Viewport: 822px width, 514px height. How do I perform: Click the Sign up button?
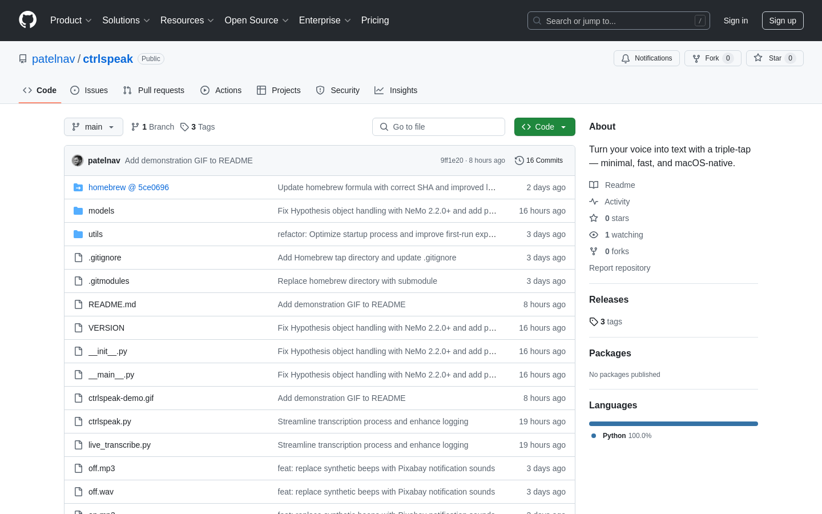[783, 21]
